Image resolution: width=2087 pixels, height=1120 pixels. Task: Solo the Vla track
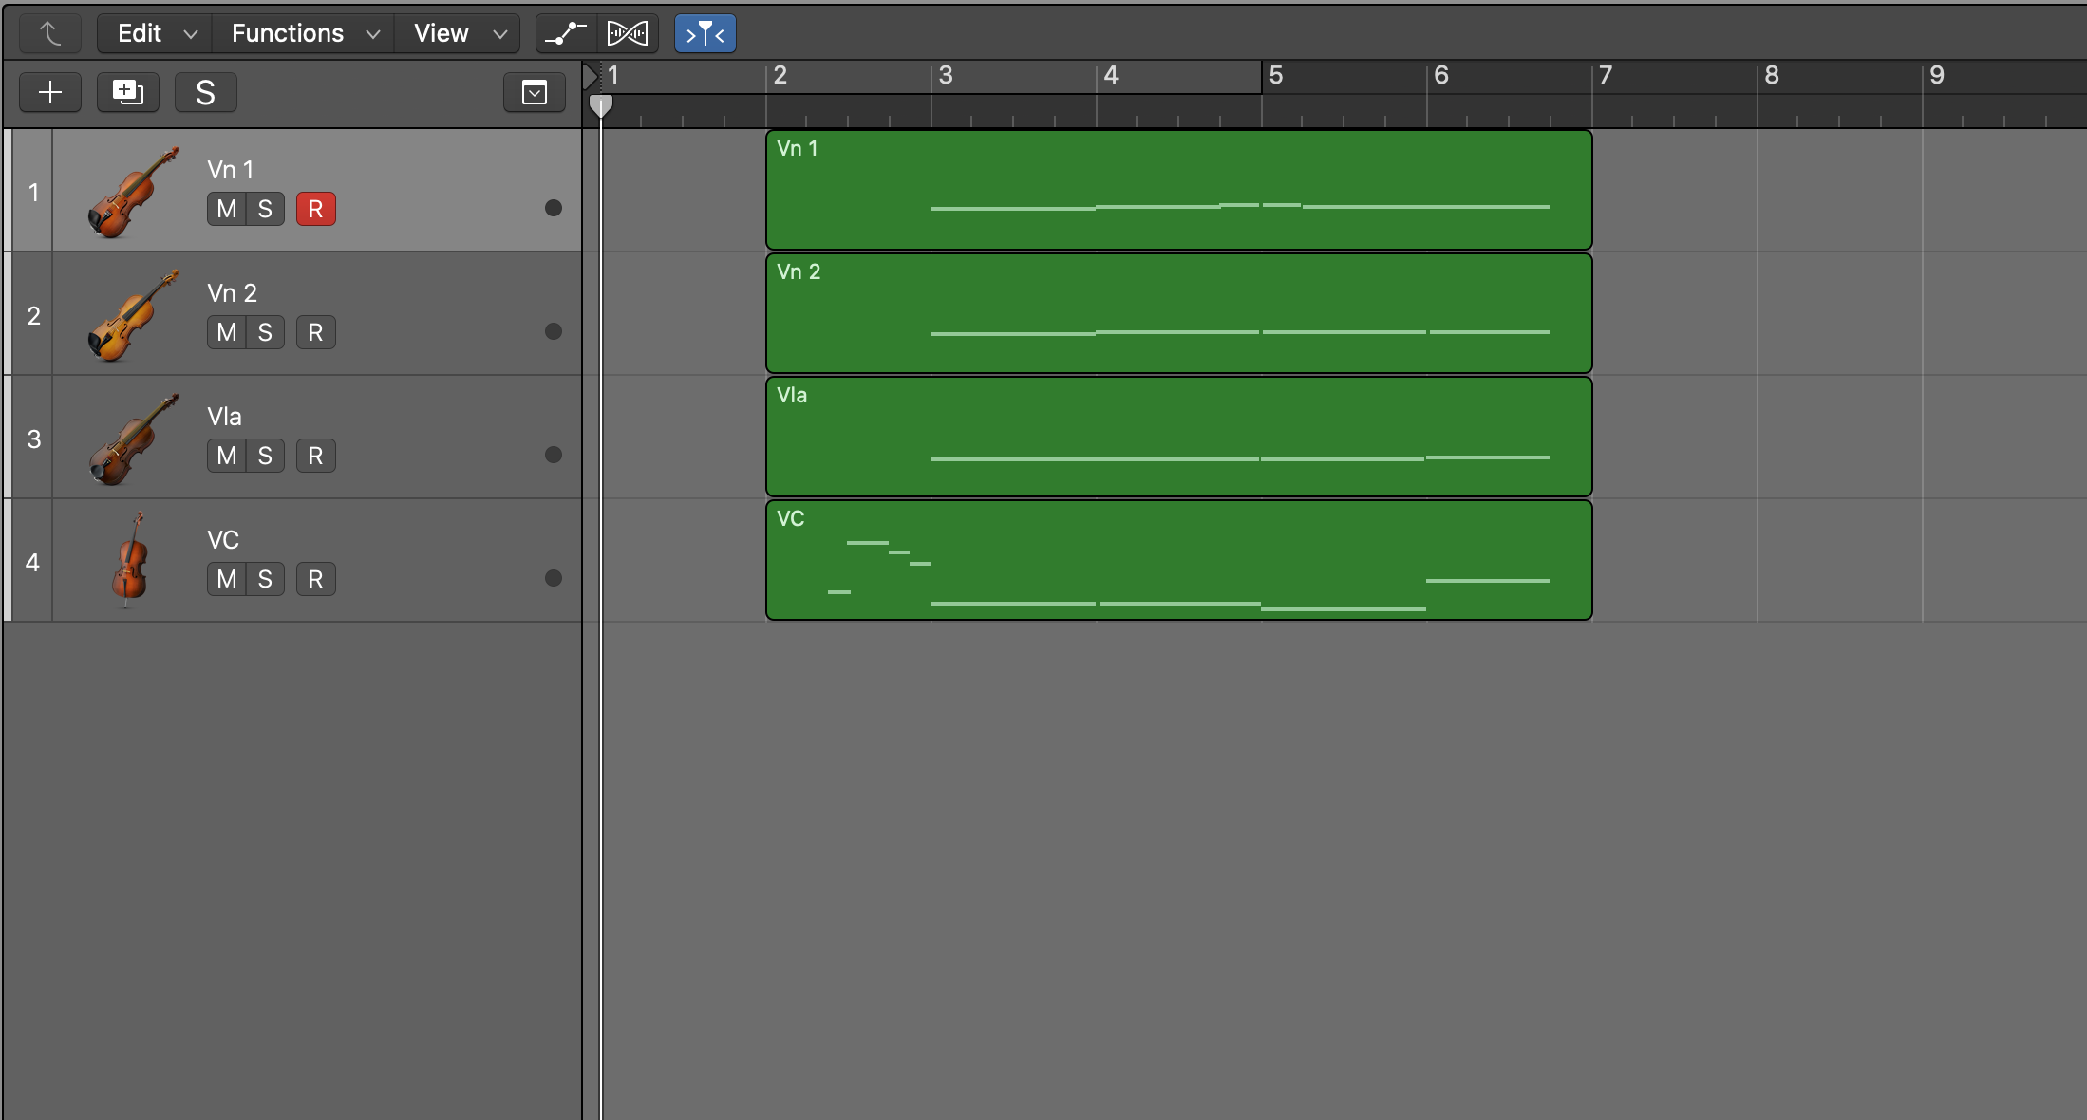click(x=265, y=456)
